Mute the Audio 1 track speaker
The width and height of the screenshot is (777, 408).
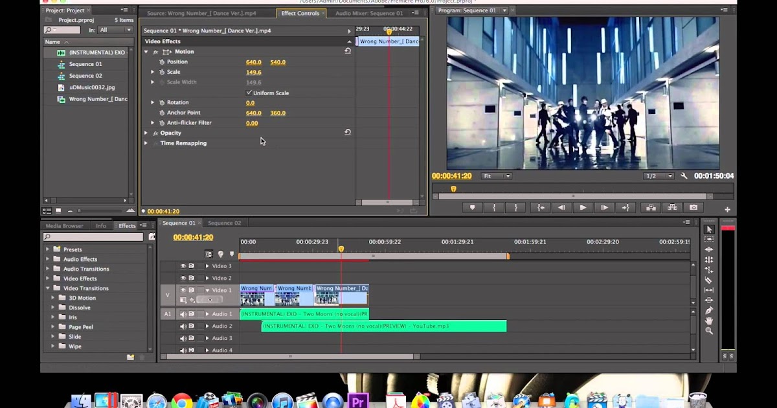click(x=183, y=314)
